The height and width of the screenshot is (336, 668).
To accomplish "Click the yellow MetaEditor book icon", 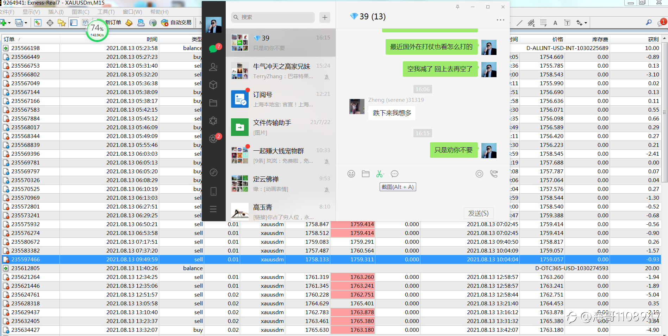I will coord(129,23).
